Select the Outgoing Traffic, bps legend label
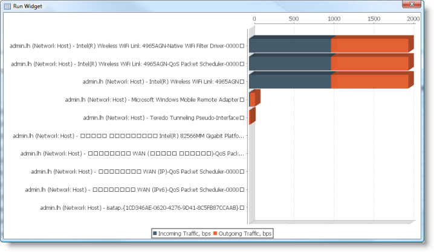Image resolution: width=434 pixels, height=252 pixels. (x=245, y=233)
